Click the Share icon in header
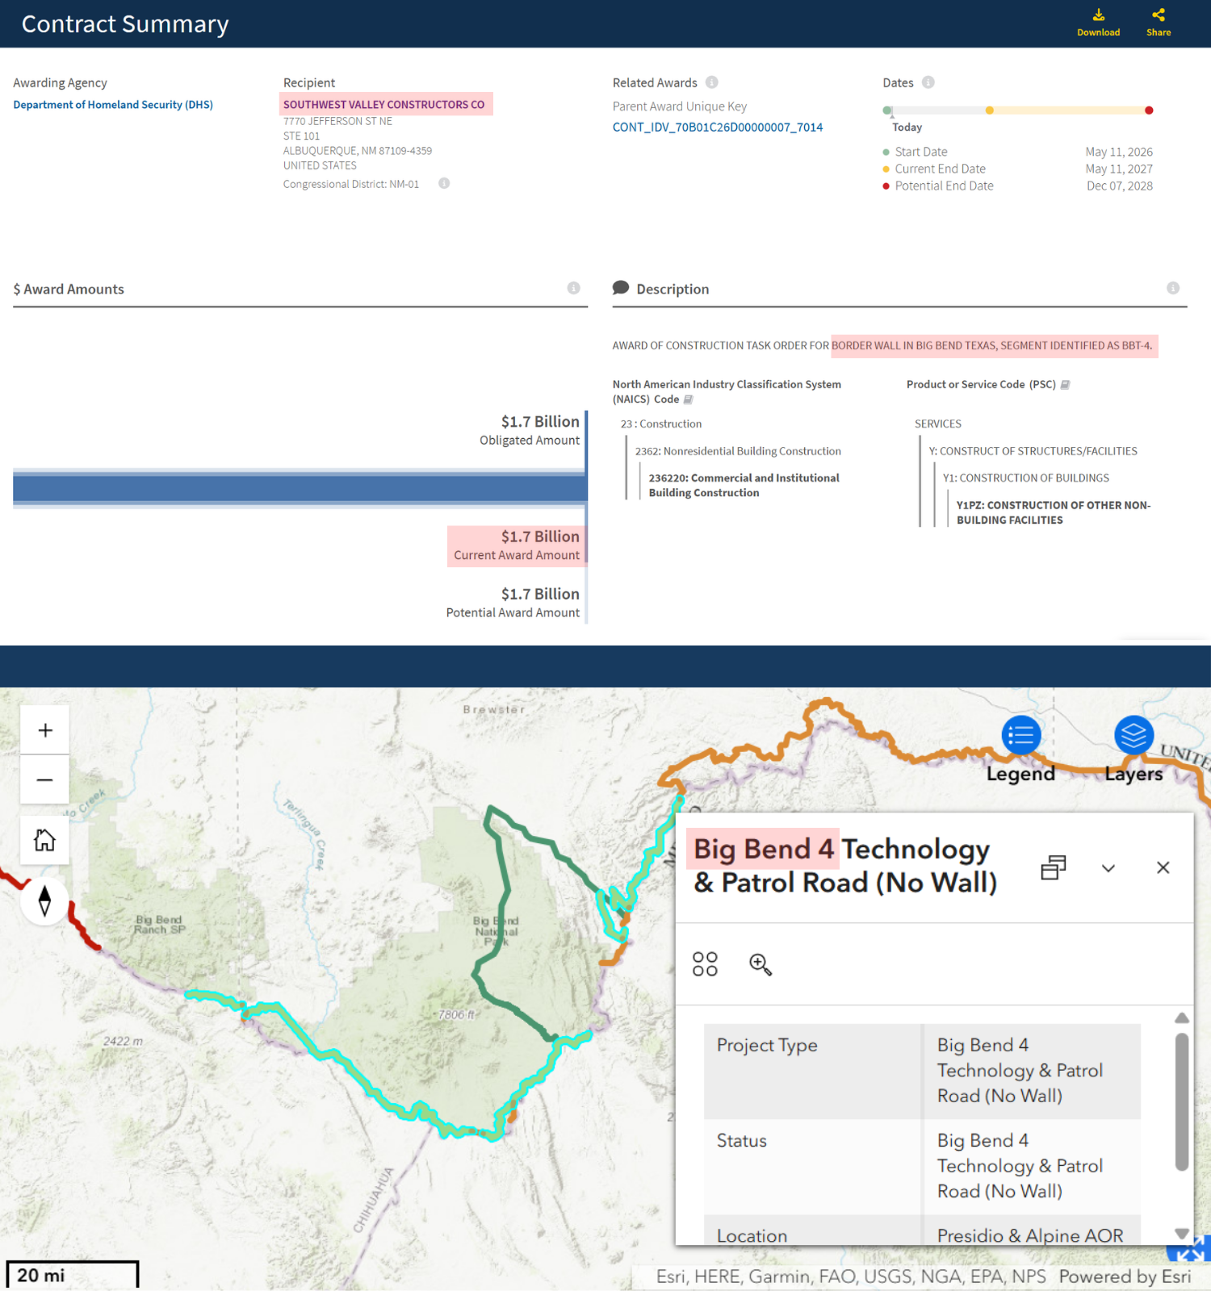 tap(1159, 15)
